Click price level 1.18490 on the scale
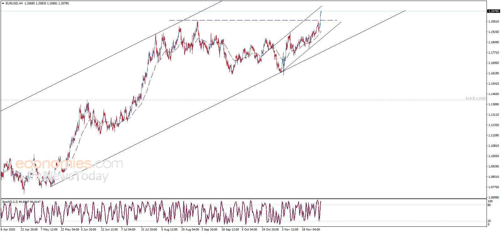The height and width of the screenshot is (233, 501). point(494,42)
